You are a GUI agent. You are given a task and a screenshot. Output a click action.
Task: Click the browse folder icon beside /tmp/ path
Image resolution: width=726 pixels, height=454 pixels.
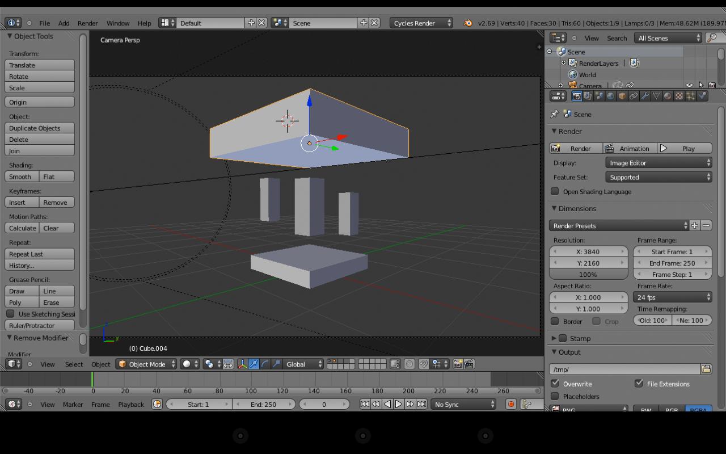tap(706, 369)
